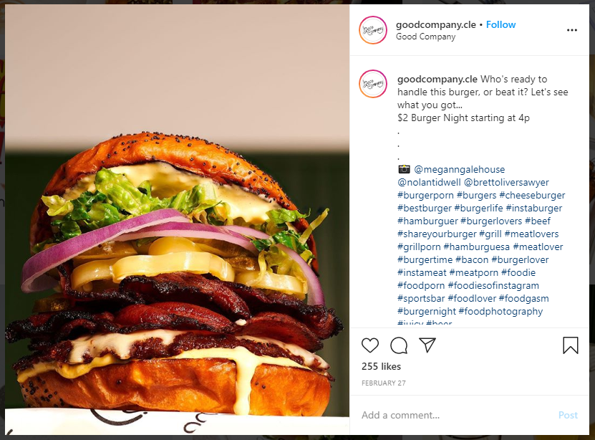Focus the Add a comment field
This screenshot has width=595, height=440.
point(455,415)
